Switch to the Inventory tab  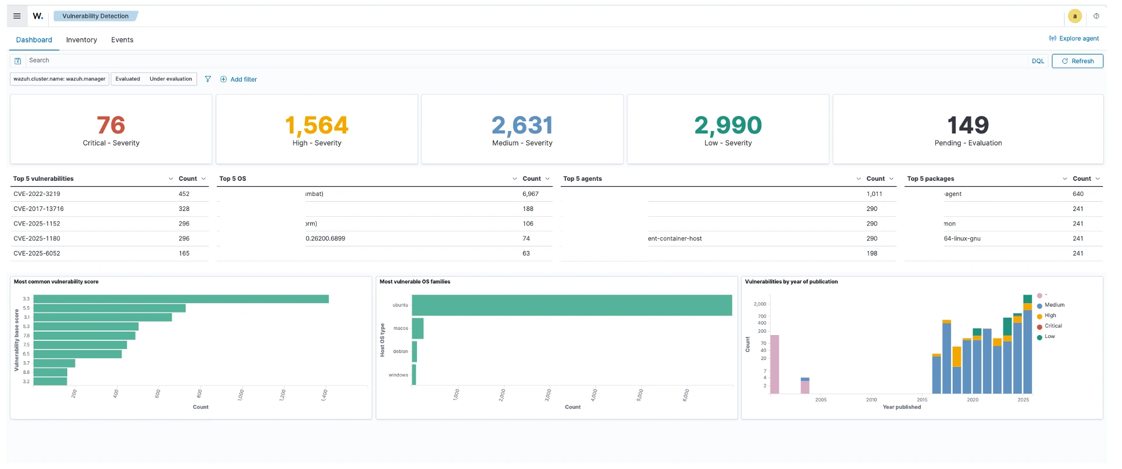pyautogui.click(x=81, y=40)
